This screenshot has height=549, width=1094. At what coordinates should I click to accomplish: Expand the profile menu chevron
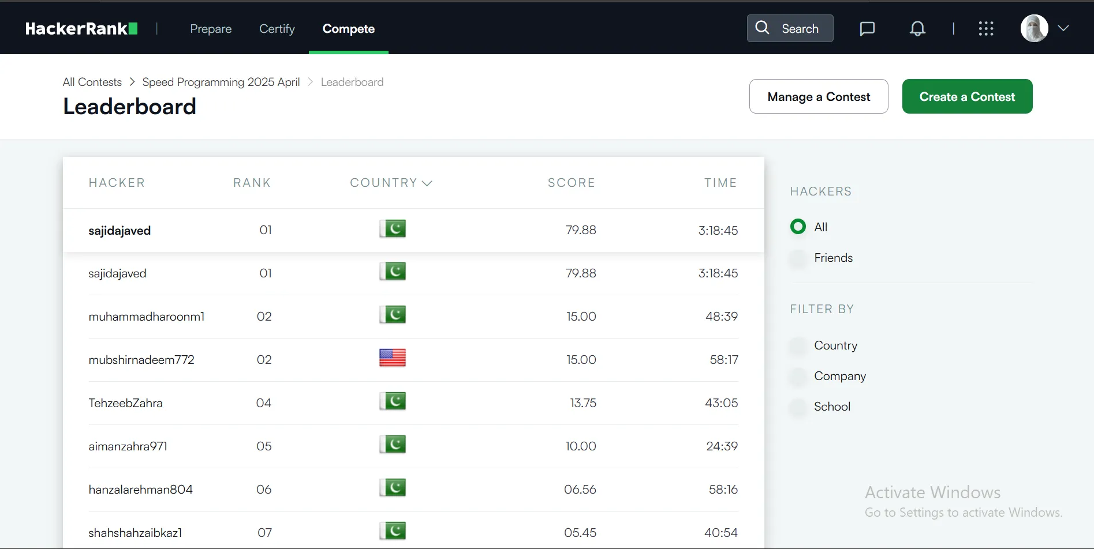point(1063,28)
